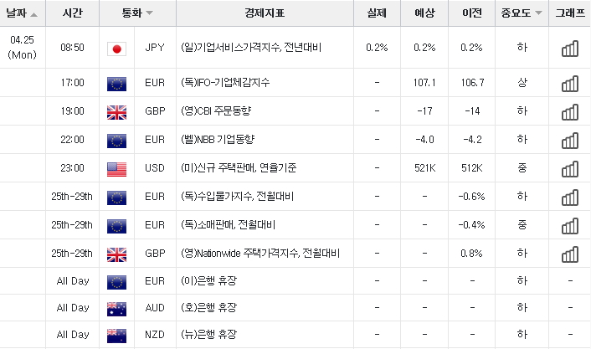The width and height of the screenshot is (591, 349).
Task: Expand the 중요도 column filter dropdown
Action: (538, 13)
